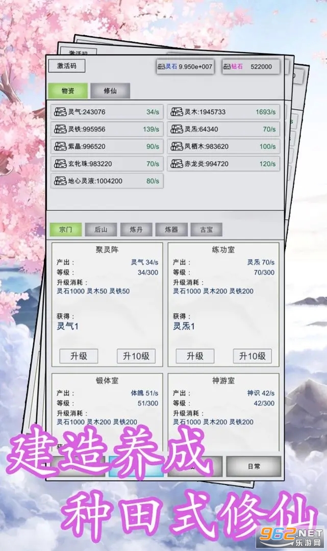
Task: Switch to the 修仙 tab
Action: (x=110, y=91)
